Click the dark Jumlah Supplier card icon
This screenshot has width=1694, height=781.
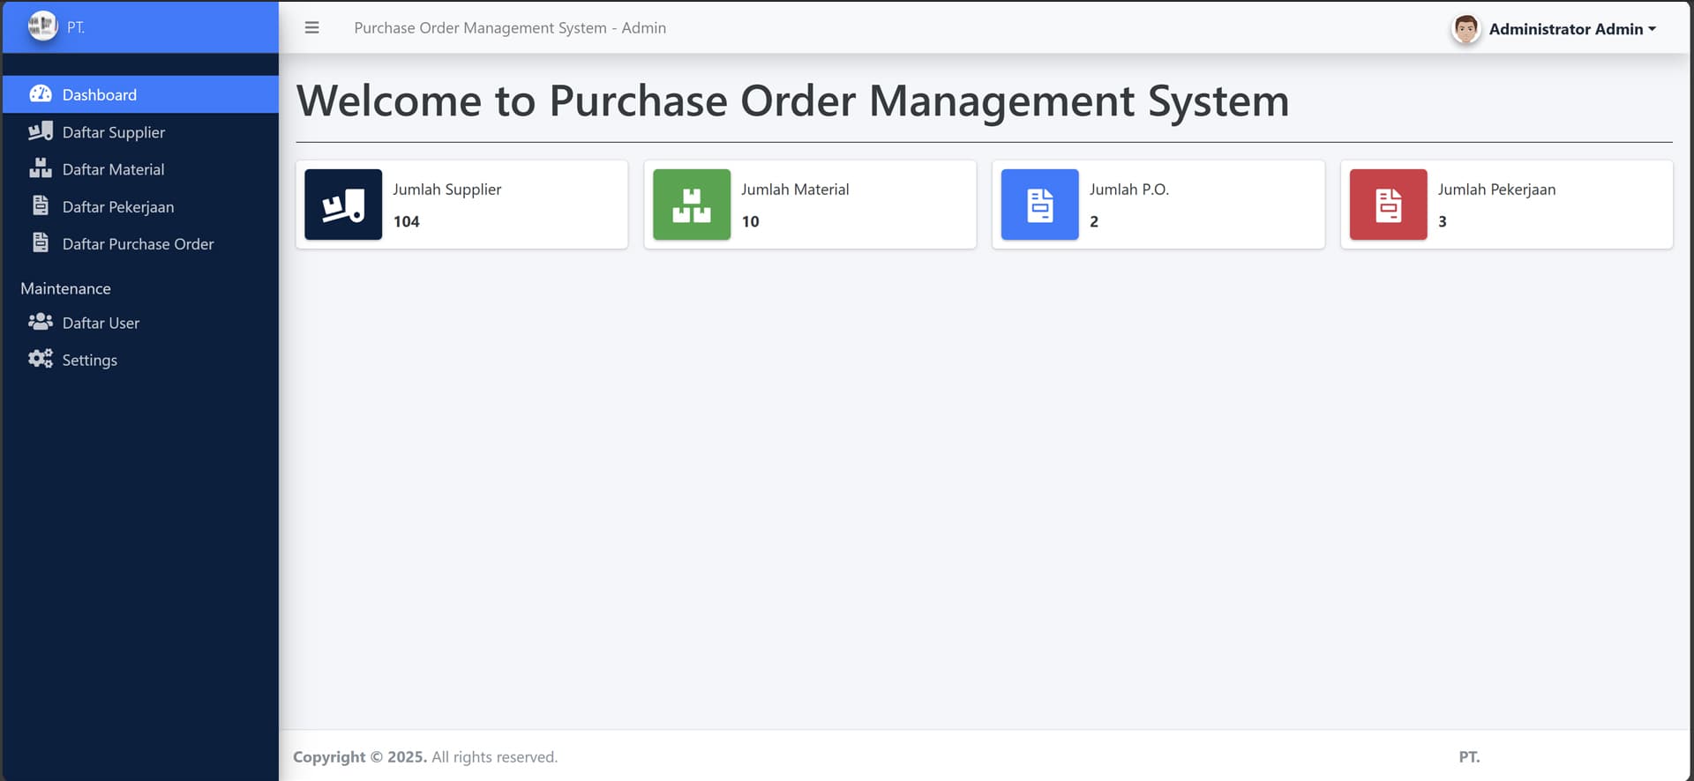click(x=343, y=205)
